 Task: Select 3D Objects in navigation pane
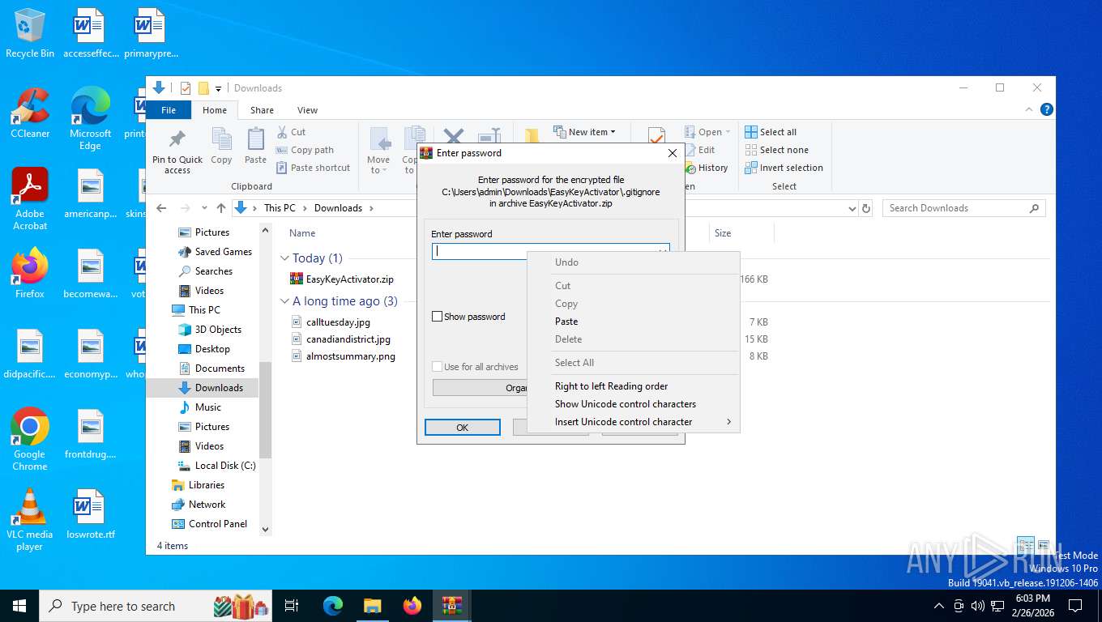tap(209, 330)
